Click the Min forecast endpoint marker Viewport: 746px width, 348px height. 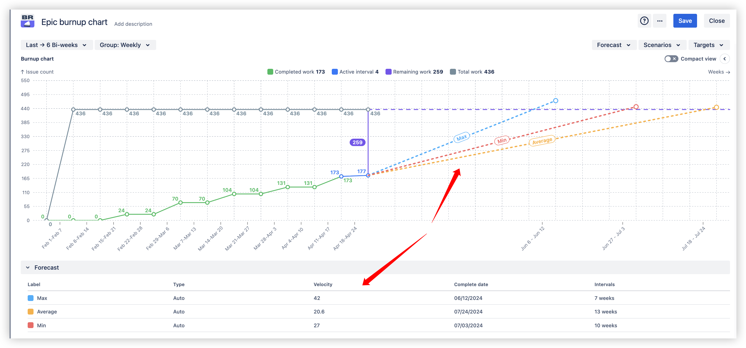[x=636, y=107]
